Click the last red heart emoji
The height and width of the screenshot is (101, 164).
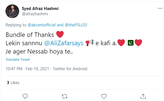click(x=138, y=43)
